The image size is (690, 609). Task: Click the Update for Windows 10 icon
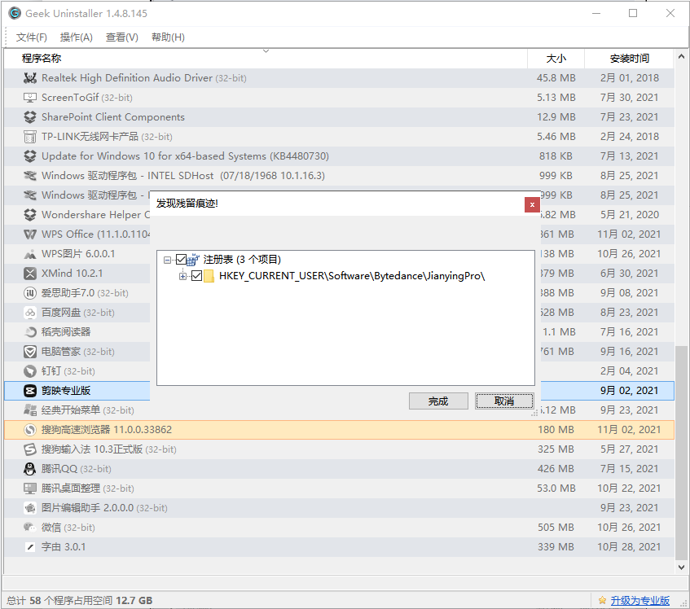click(x=30, y=156)
